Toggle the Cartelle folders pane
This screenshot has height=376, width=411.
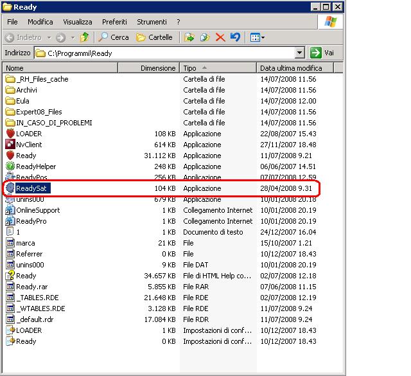point(154,37)
